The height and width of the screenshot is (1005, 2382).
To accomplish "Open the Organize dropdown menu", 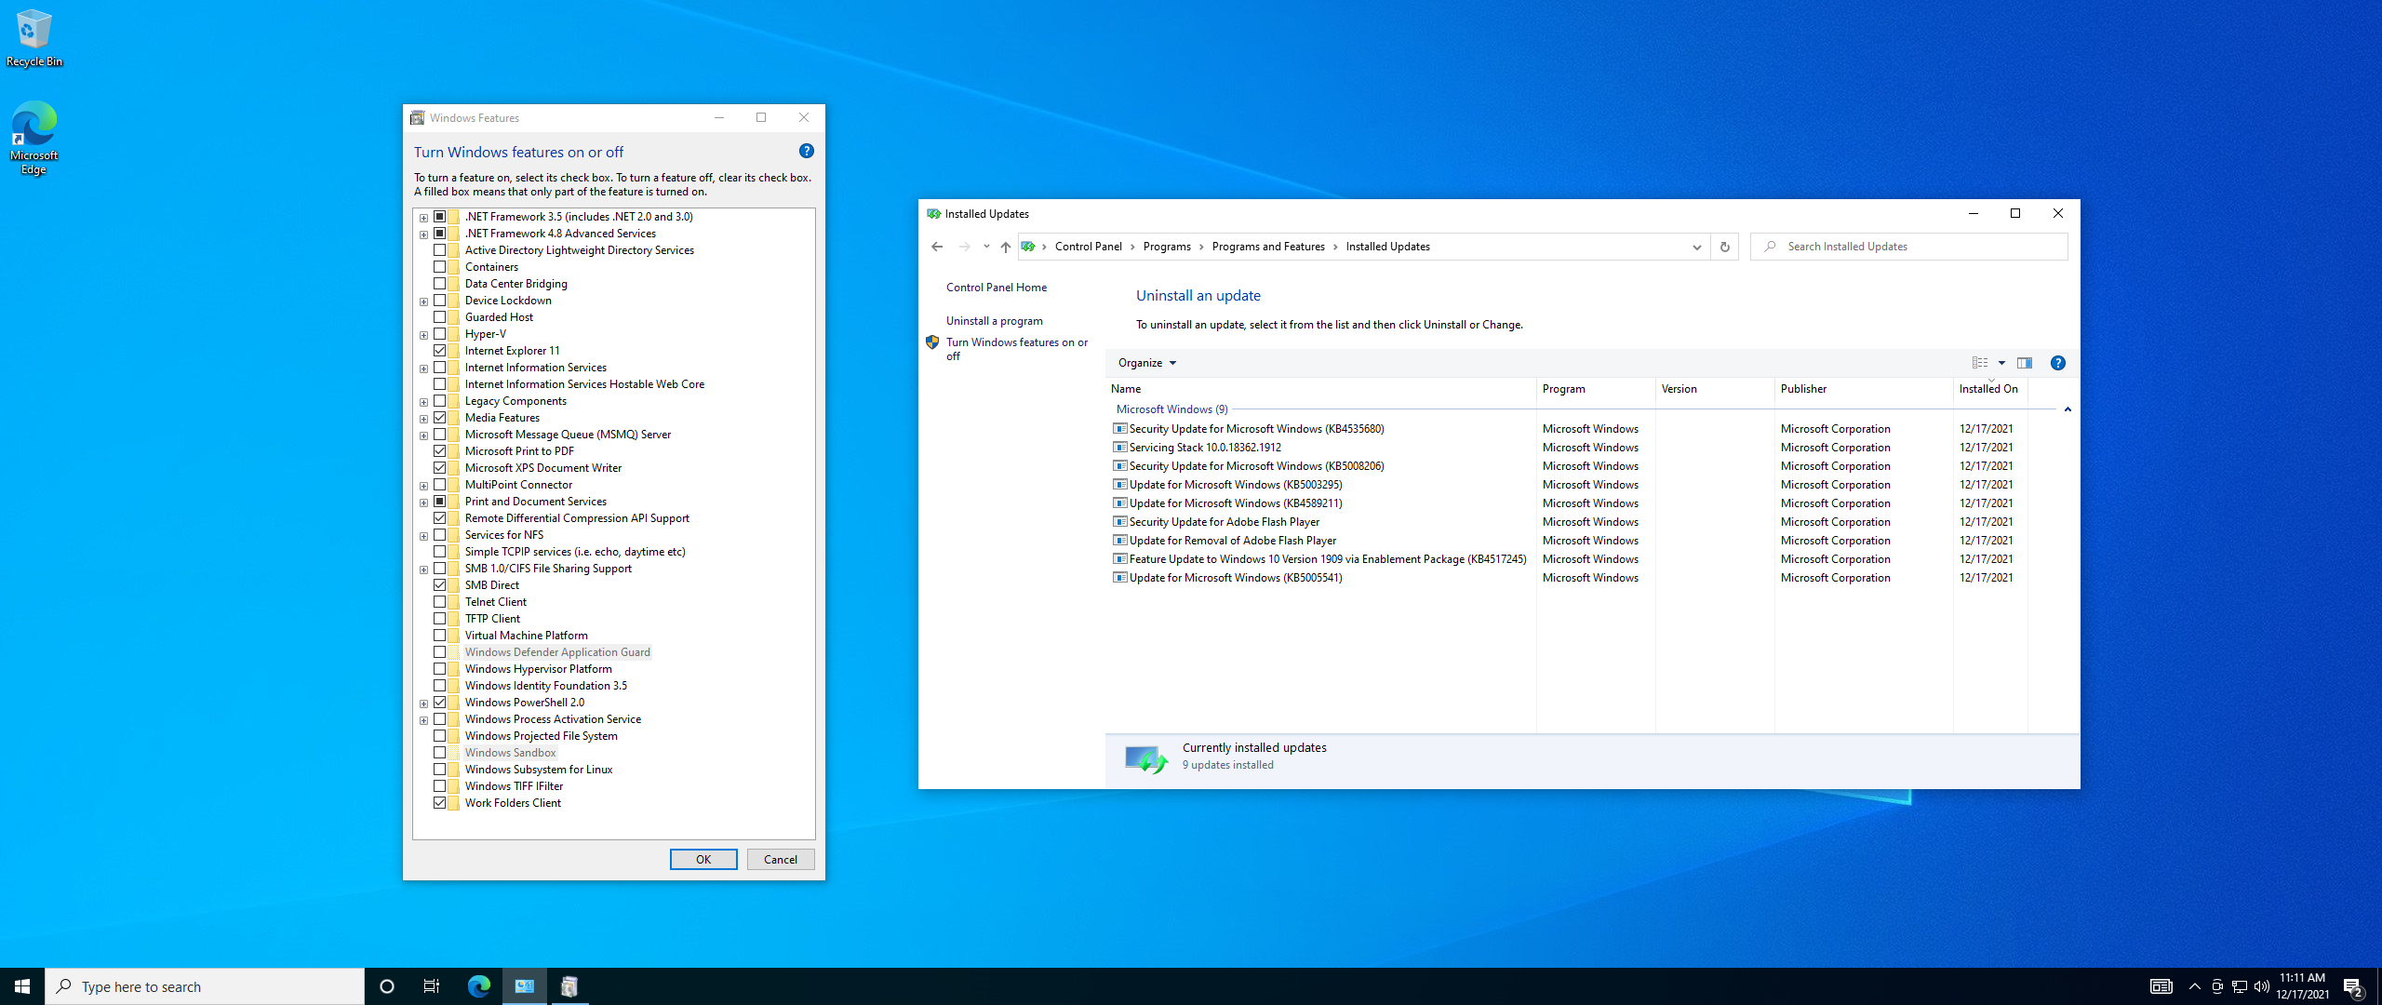I will pyautogui.click(x=1147, y=363).
